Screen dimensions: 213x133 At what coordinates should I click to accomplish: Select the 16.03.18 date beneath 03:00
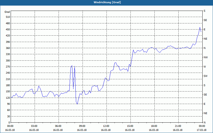(x=34, y=130)
